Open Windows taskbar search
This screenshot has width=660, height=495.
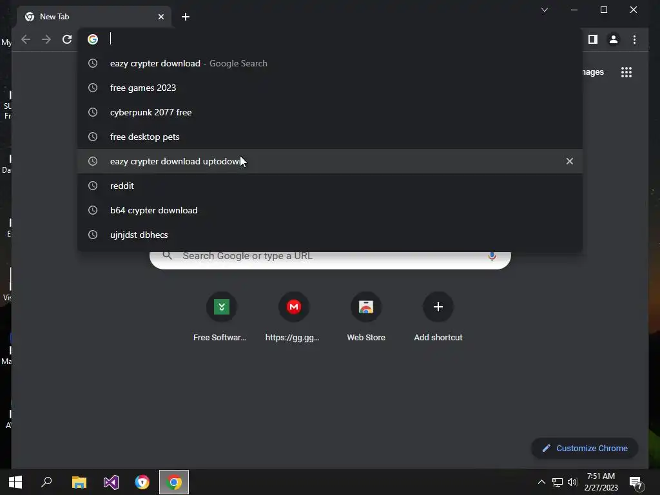point(46,482)
